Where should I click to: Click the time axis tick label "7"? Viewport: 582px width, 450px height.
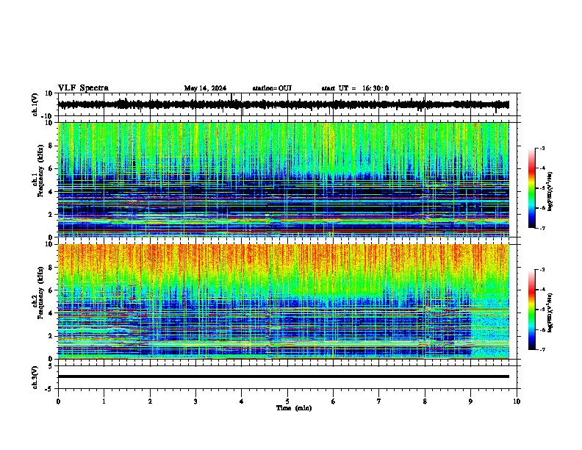coord(379,401)
